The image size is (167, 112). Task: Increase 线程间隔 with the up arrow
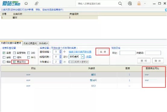(x=61, y=56)
